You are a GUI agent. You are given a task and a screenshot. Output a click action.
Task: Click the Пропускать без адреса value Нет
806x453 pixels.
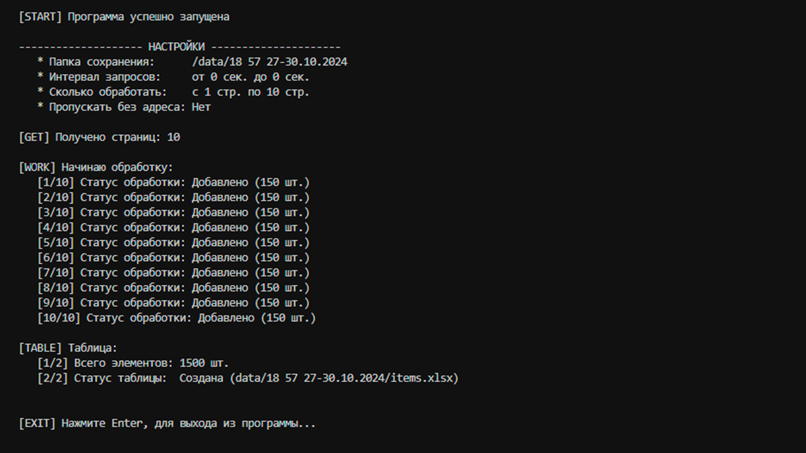201,107
